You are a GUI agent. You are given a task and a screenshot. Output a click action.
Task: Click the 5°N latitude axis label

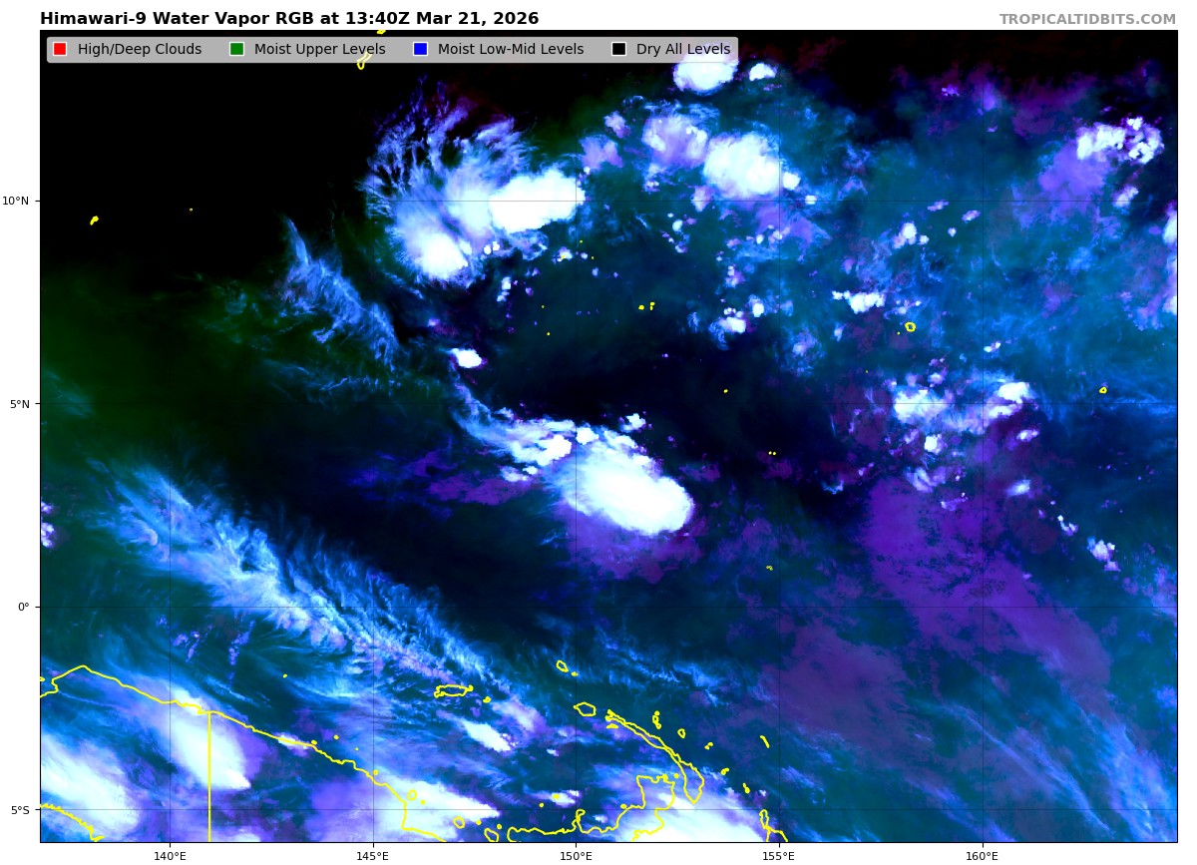click(18, 404)
